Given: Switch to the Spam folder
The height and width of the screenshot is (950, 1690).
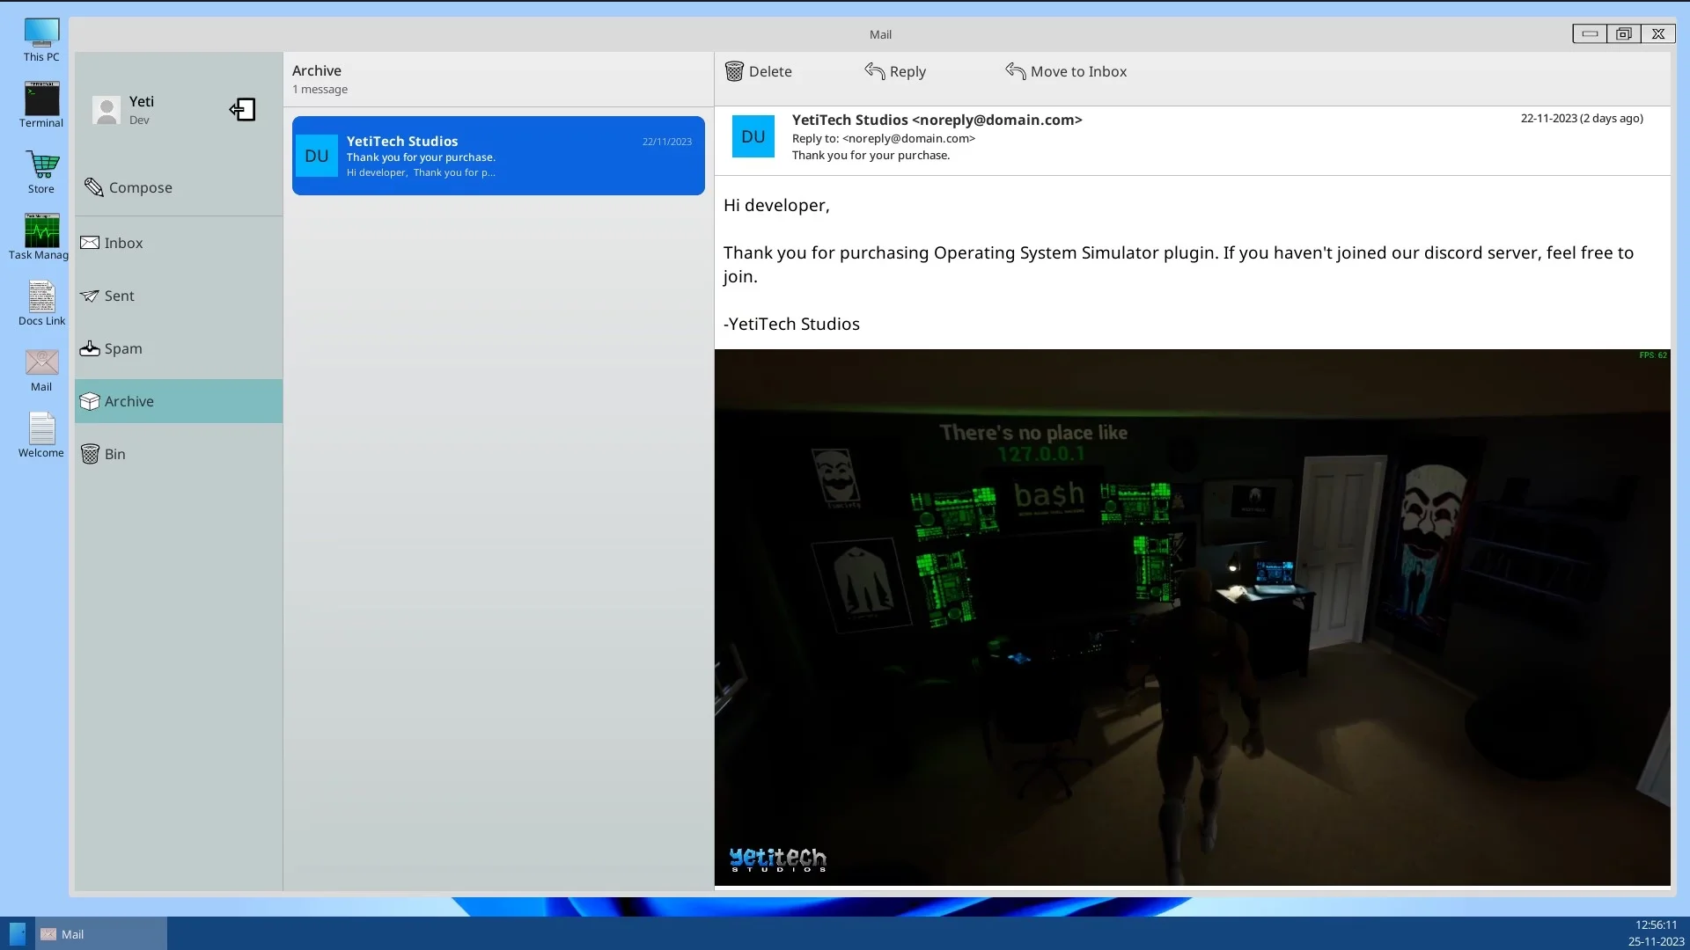Looking at the screenshot, I should pyautogui.click(x=123, y=348).
